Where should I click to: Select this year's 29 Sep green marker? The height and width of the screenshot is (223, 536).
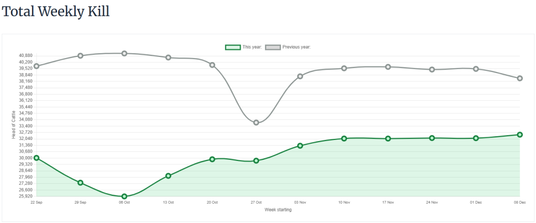[x=80, y=183]
